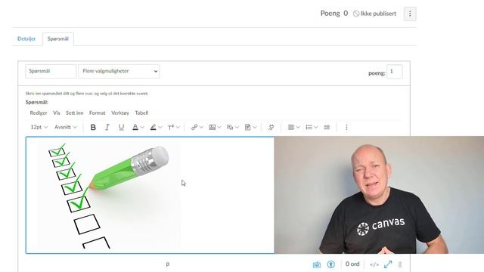Open the keyboard shortcuts icon
The height and width of the screenshot is (272, 484).
pos(317,264)
